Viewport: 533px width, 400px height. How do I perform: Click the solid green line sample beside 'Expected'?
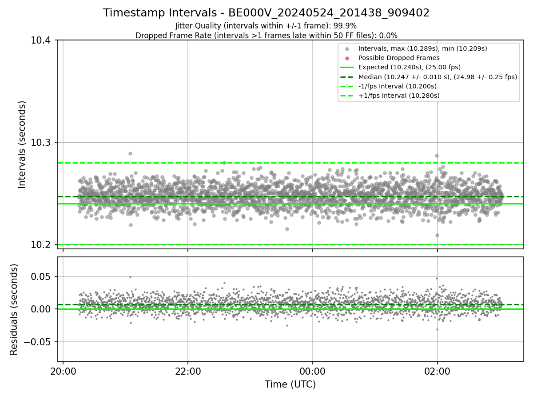click(347, 68)
